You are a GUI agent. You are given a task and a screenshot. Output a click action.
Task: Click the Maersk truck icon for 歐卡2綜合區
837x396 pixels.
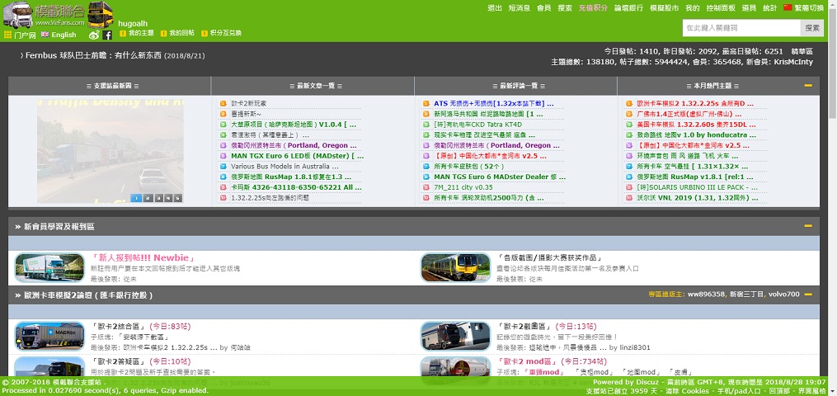tap(49, 336)
